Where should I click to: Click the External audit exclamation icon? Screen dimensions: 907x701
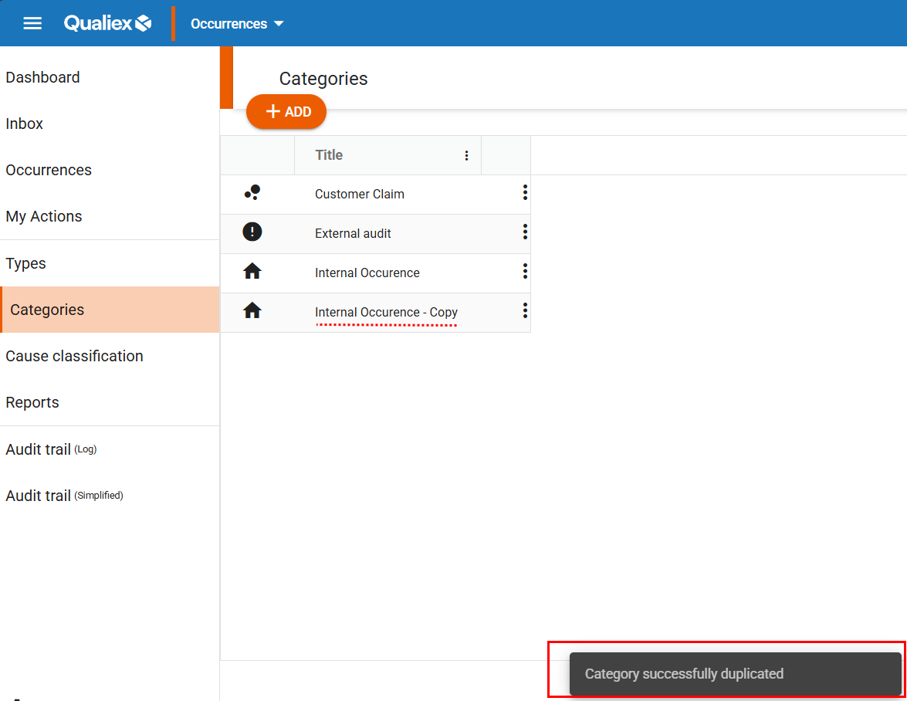tap(252, 232)
